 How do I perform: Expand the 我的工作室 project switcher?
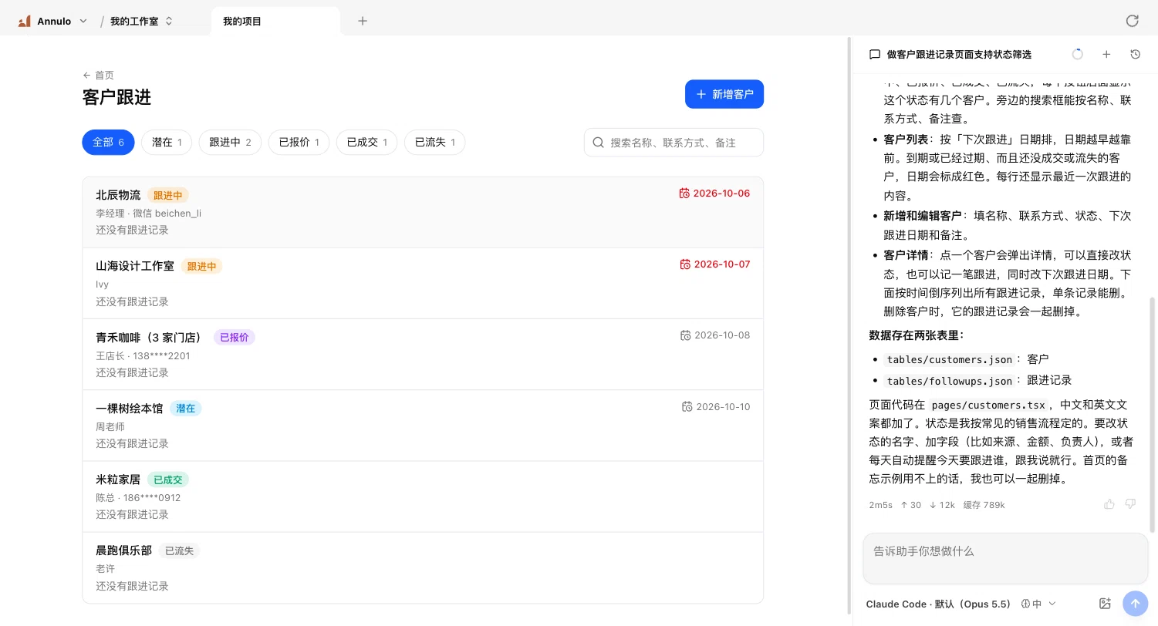click(142, 21)
